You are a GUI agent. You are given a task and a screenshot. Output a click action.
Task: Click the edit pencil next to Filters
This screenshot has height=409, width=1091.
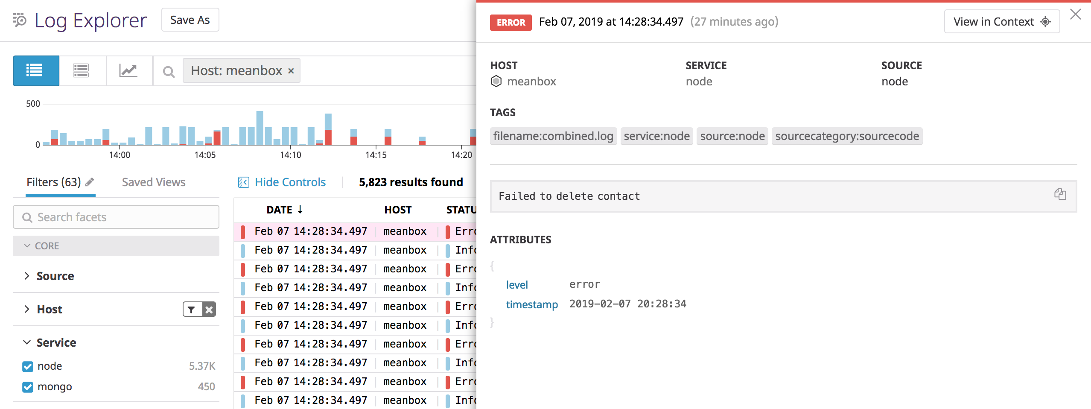[90, 181]
